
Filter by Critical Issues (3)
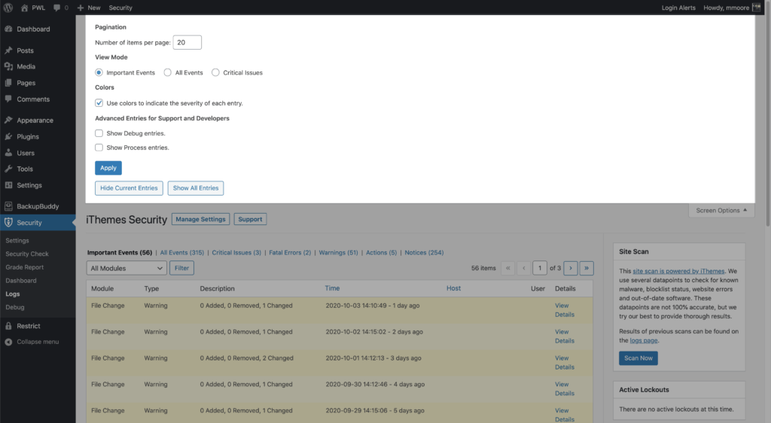pyautogui.click(x=236, y=253)
